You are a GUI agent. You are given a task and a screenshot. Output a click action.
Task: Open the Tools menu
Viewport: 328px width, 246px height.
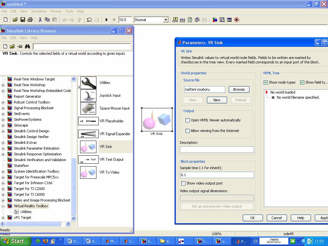pyautogui.click(x=69, y=11)
